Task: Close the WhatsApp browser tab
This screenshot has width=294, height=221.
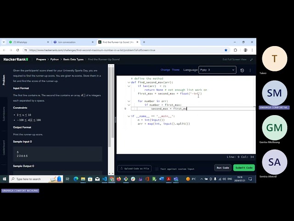Action: [x=48, y=42]
